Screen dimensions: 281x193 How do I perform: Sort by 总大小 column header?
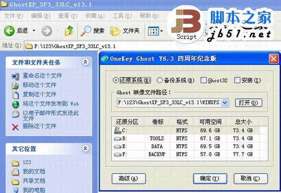click(x=243, y=122)
